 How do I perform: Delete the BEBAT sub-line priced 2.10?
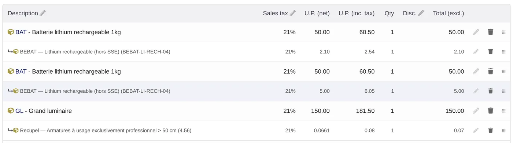(491, 52)
